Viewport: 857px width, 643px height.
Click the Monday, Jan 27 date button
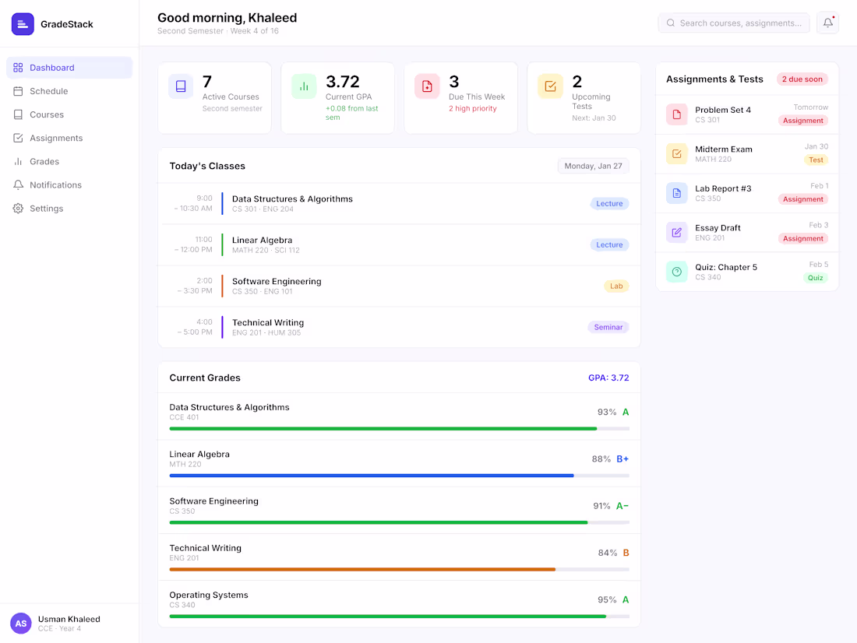(x=593, y=166)
